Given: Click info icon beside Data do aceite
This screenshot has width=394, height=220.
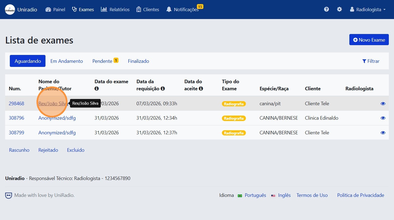Looking at the screenshot, I should tap(201, 89).
